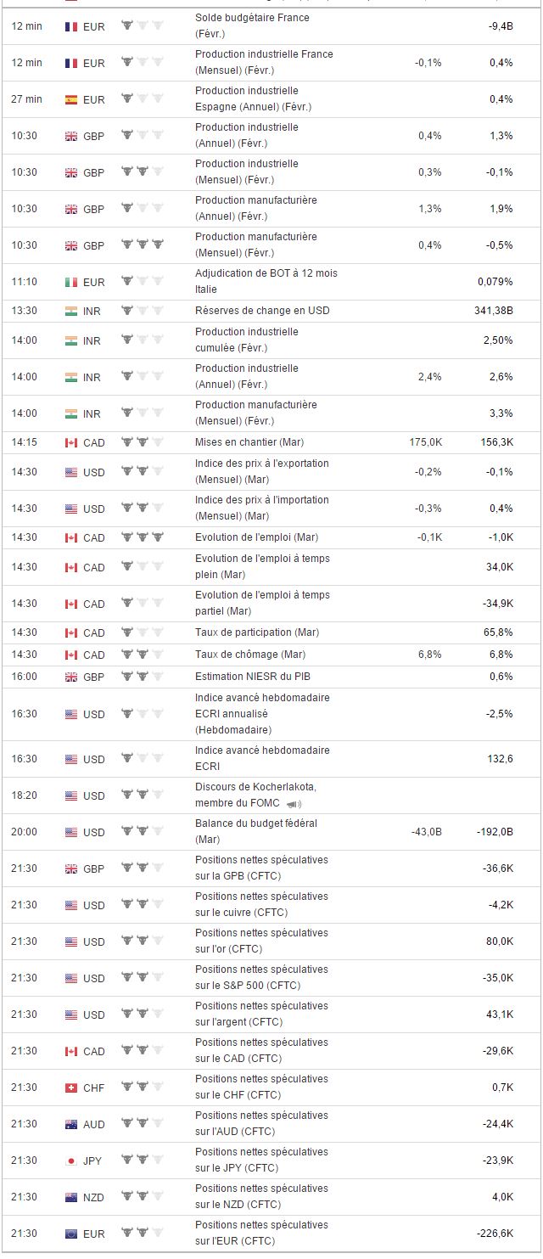Open Réserves de change en USD event
543x1259 pixels.
coord(262,311)
